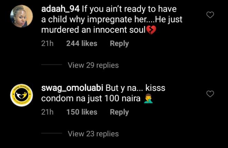The image size is (228, 148).
Task: Show who gave the 150 likes
Action: (x=81, y=112)
